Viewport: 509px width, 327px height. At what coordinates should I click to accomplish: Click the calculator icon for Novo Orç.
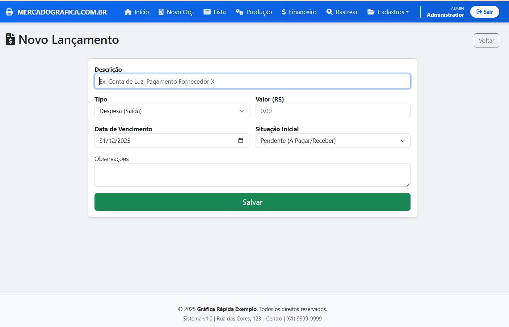point(161,12)
